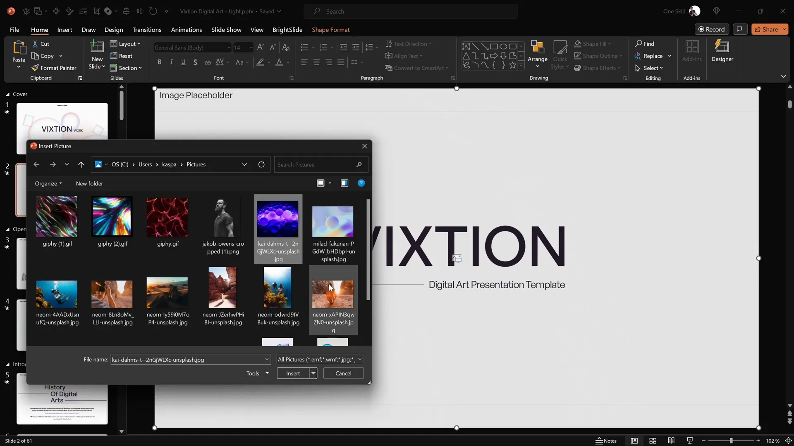794x446 pixels.
Task: Justify the paragraph text
Action: (x=341, y=62)
